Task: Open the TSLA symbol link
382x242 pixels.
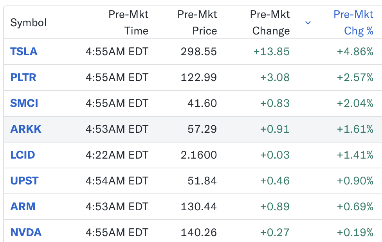Action: point(23,52)
